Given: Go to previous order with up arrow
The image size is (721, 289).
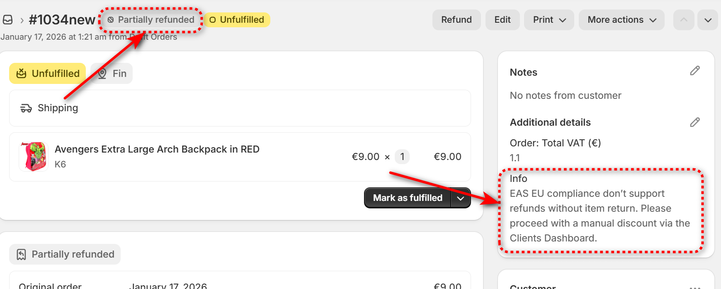Looking at the screenshot, I should (x=684, y=20).
